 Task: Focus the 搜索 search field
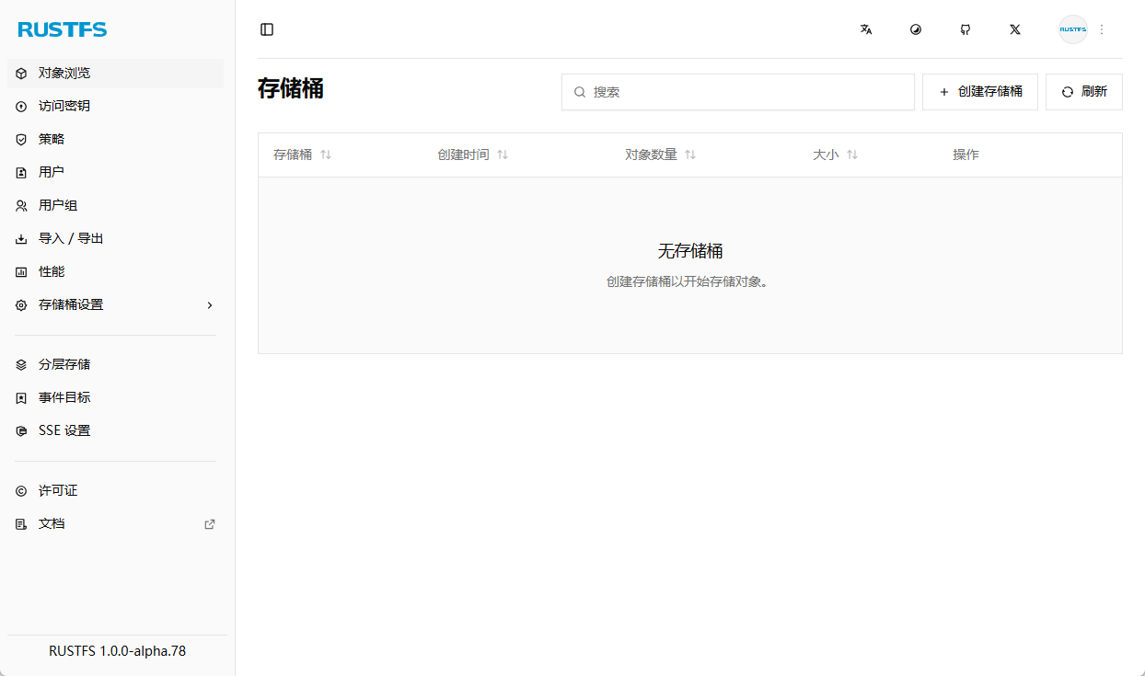click(x=738, y=92)
